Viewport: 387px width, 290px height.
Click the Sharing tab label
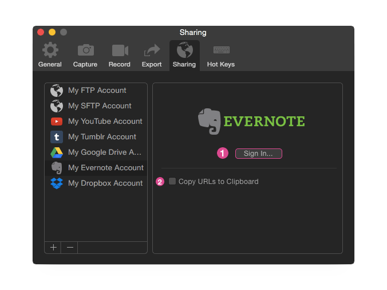pos(184,64)
